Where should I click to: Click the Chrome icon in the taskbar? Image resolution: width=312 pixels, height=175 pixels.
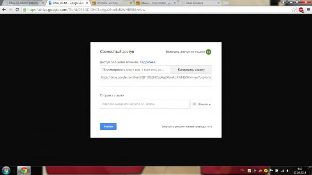tap(23, 170)
